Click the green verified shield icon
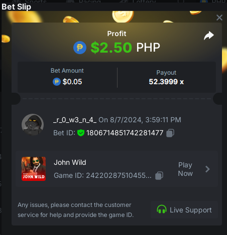Screen dimensions: 227x235 [x=81, y=133]
